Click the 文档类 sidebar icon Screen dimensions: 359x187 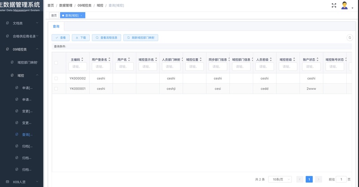pos(8,23)
